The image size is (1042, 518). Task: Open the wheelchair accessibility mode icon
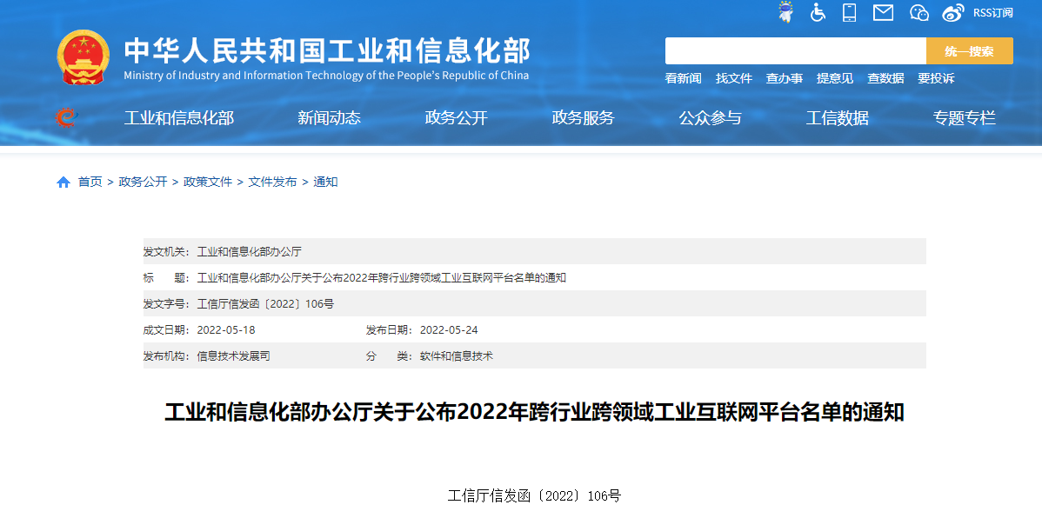(x=818, y=12)
